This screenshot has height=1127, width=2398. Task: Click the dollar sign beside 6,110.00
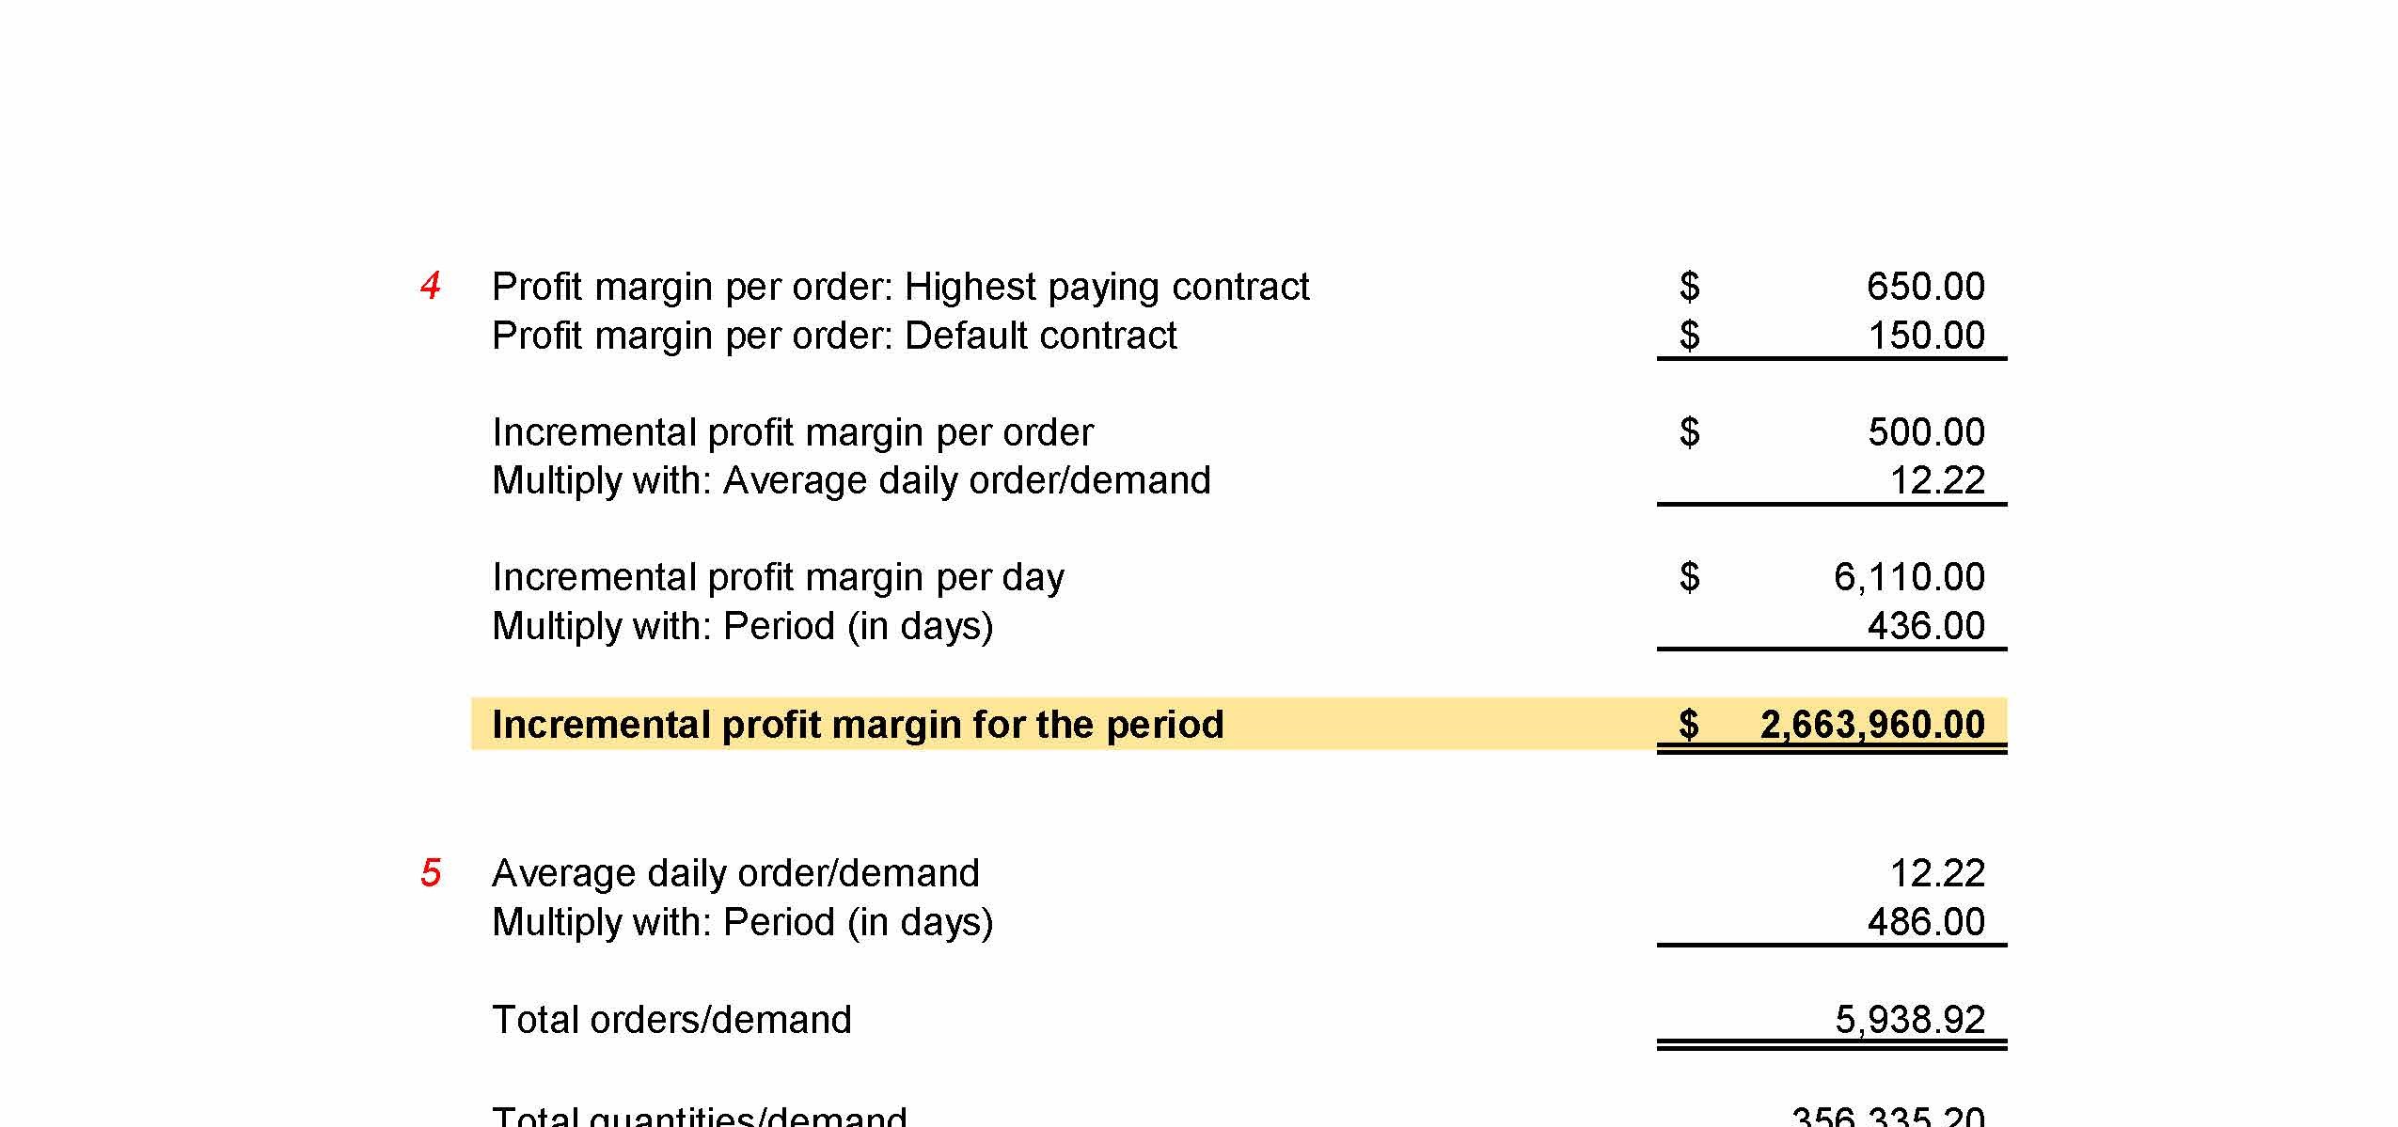[x=1689, y=577]
